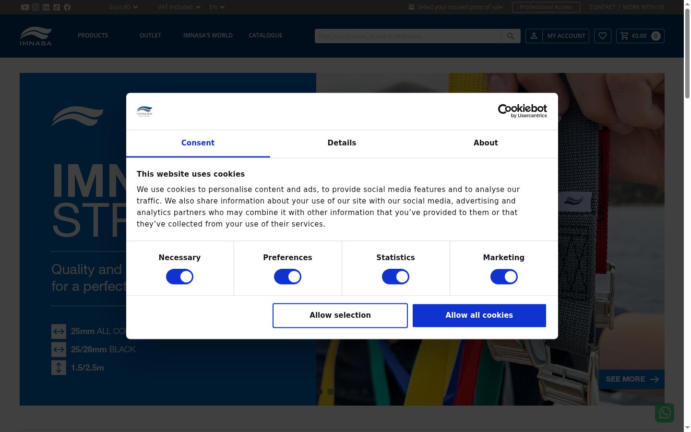Open the PRODUCTS menu
691x432 pixels.
pyautogui.click(x=93, y=36)
